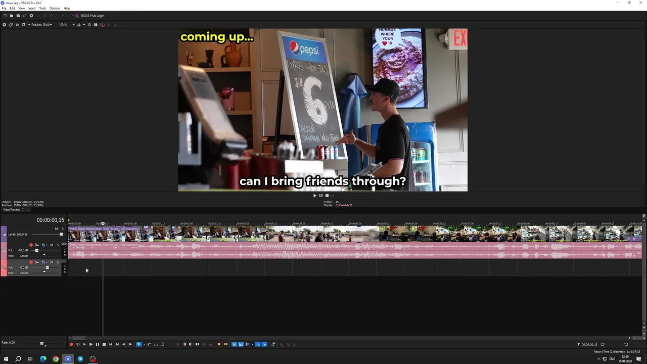Click the Overlays grid icon in preview toolbar

coord(79,25)
